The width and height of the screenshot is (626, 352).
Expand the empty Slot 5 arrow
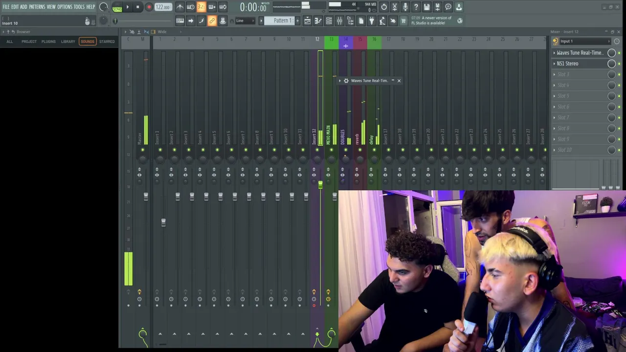coord(554,96)
